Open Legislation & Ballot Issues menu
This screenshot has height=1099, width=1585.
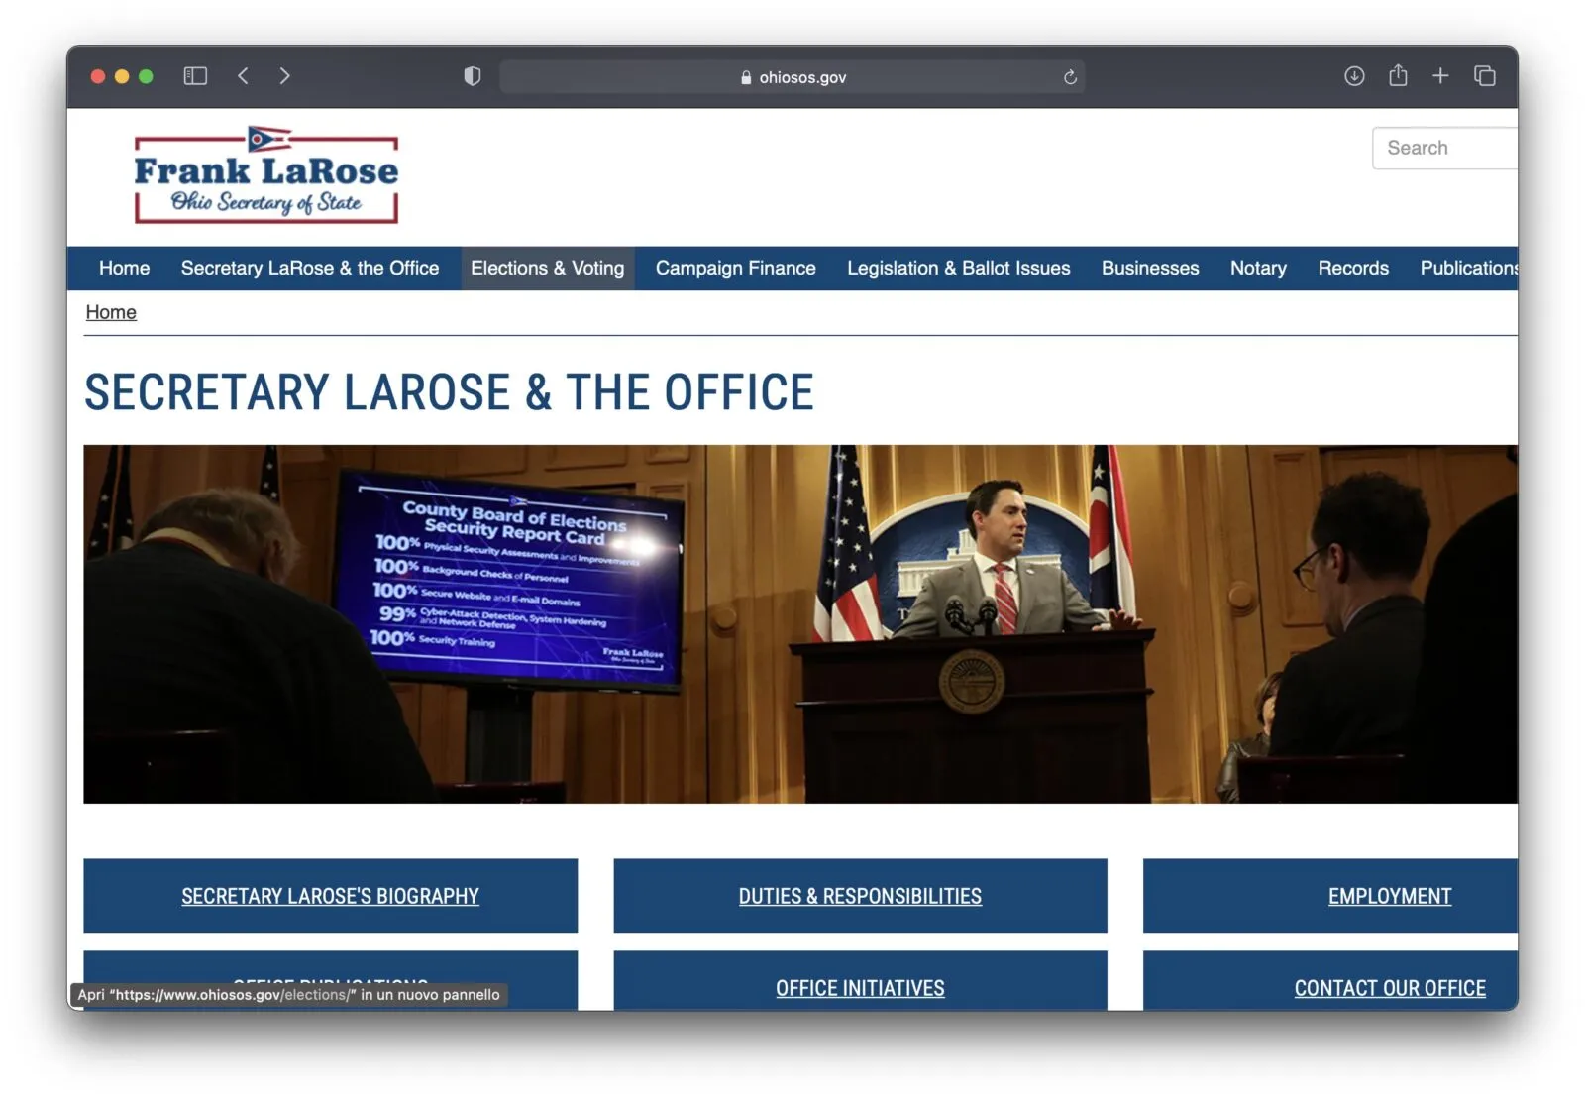[959, 269]
